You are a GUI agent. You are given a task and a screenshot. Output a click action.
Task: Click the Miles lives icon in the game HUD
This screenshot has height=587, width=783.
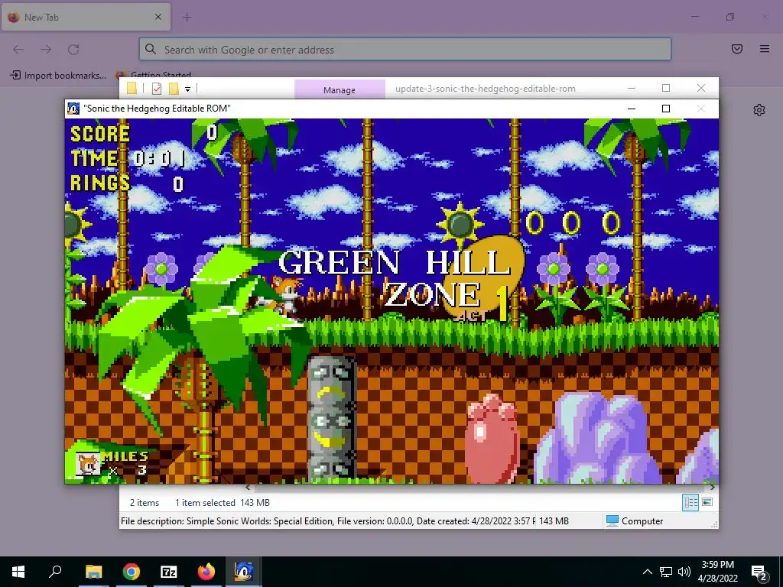coord(88,464)
